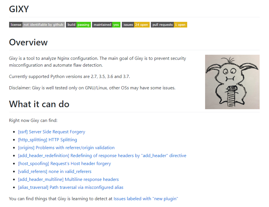Open the [add_header_redefinition] link
Screen dimensions: 269x207
pyautogui.click(x=102, y=156)
